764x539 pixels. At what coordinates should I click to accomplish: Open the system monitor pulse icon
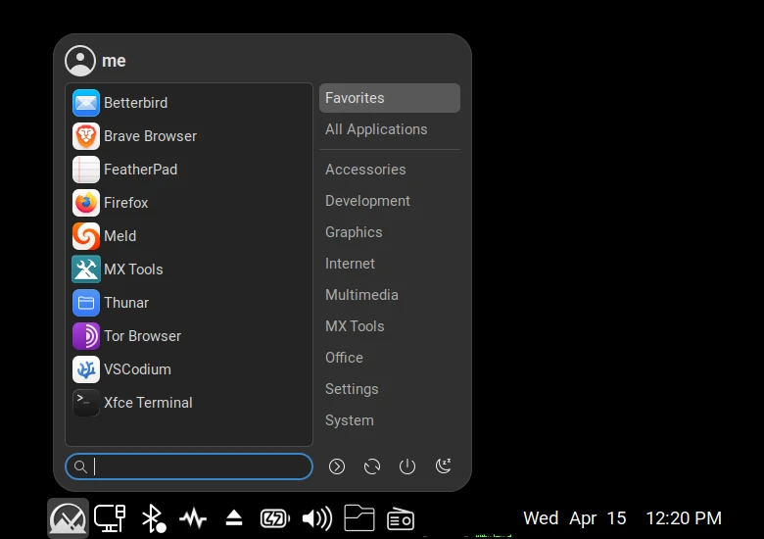point(193,518)
